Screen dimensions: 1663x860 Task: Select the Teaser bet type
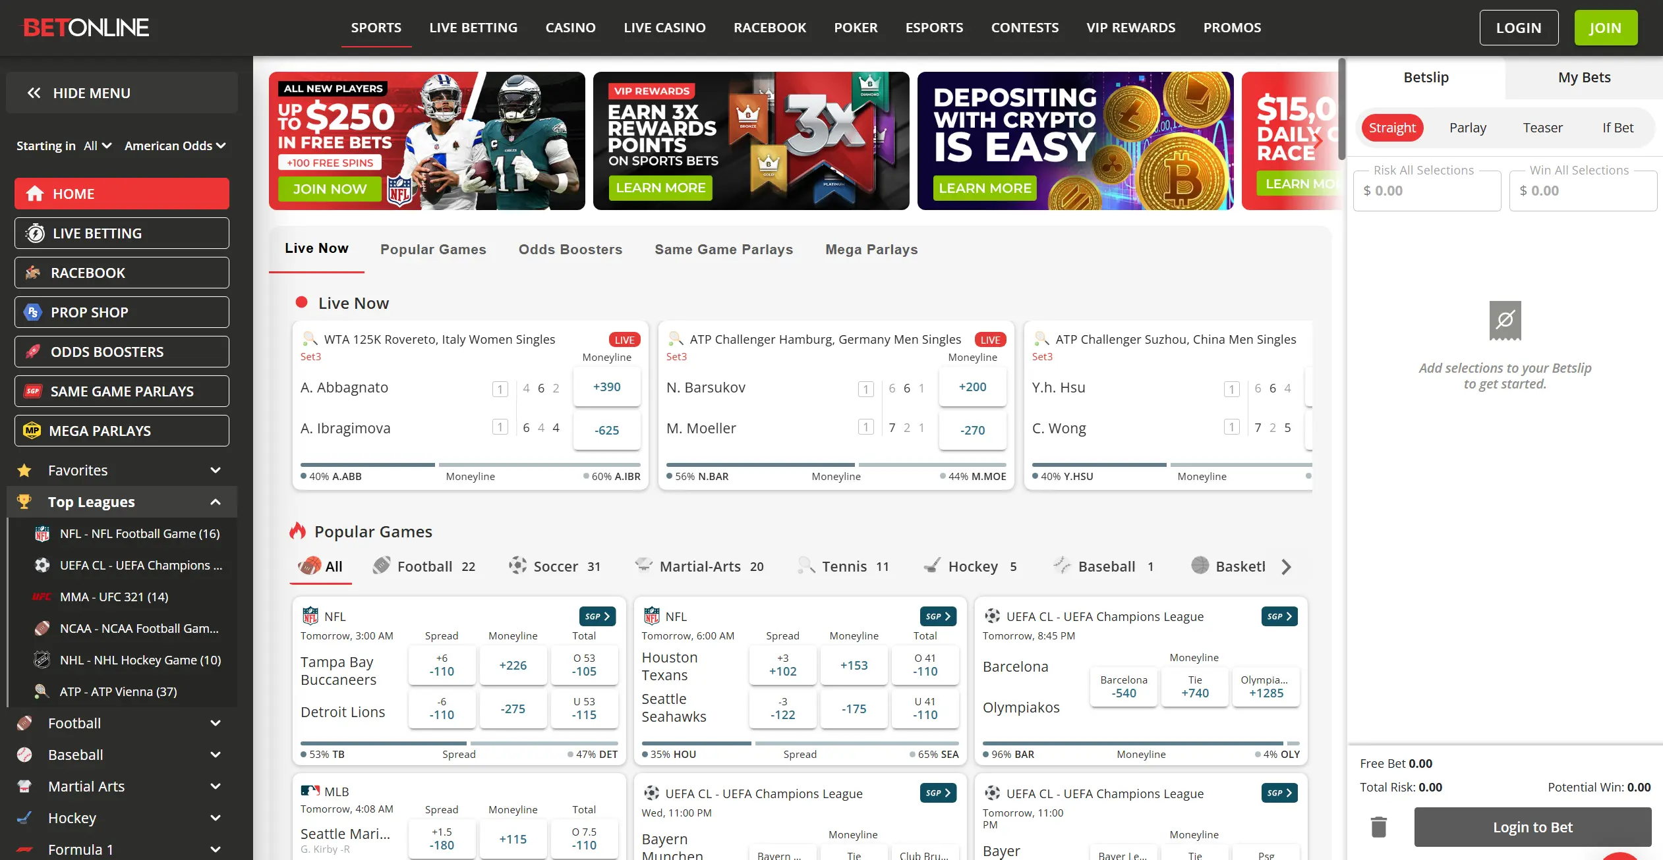(1542, 128)
